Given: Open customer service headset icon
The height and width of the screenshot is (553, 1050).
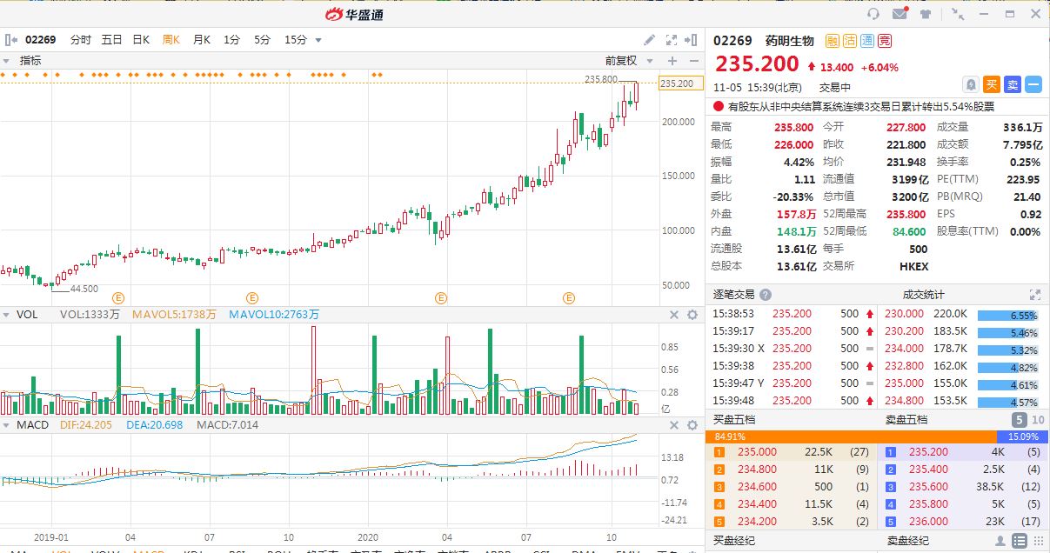Looking at the screenshot, I should [x=873, y=14].
